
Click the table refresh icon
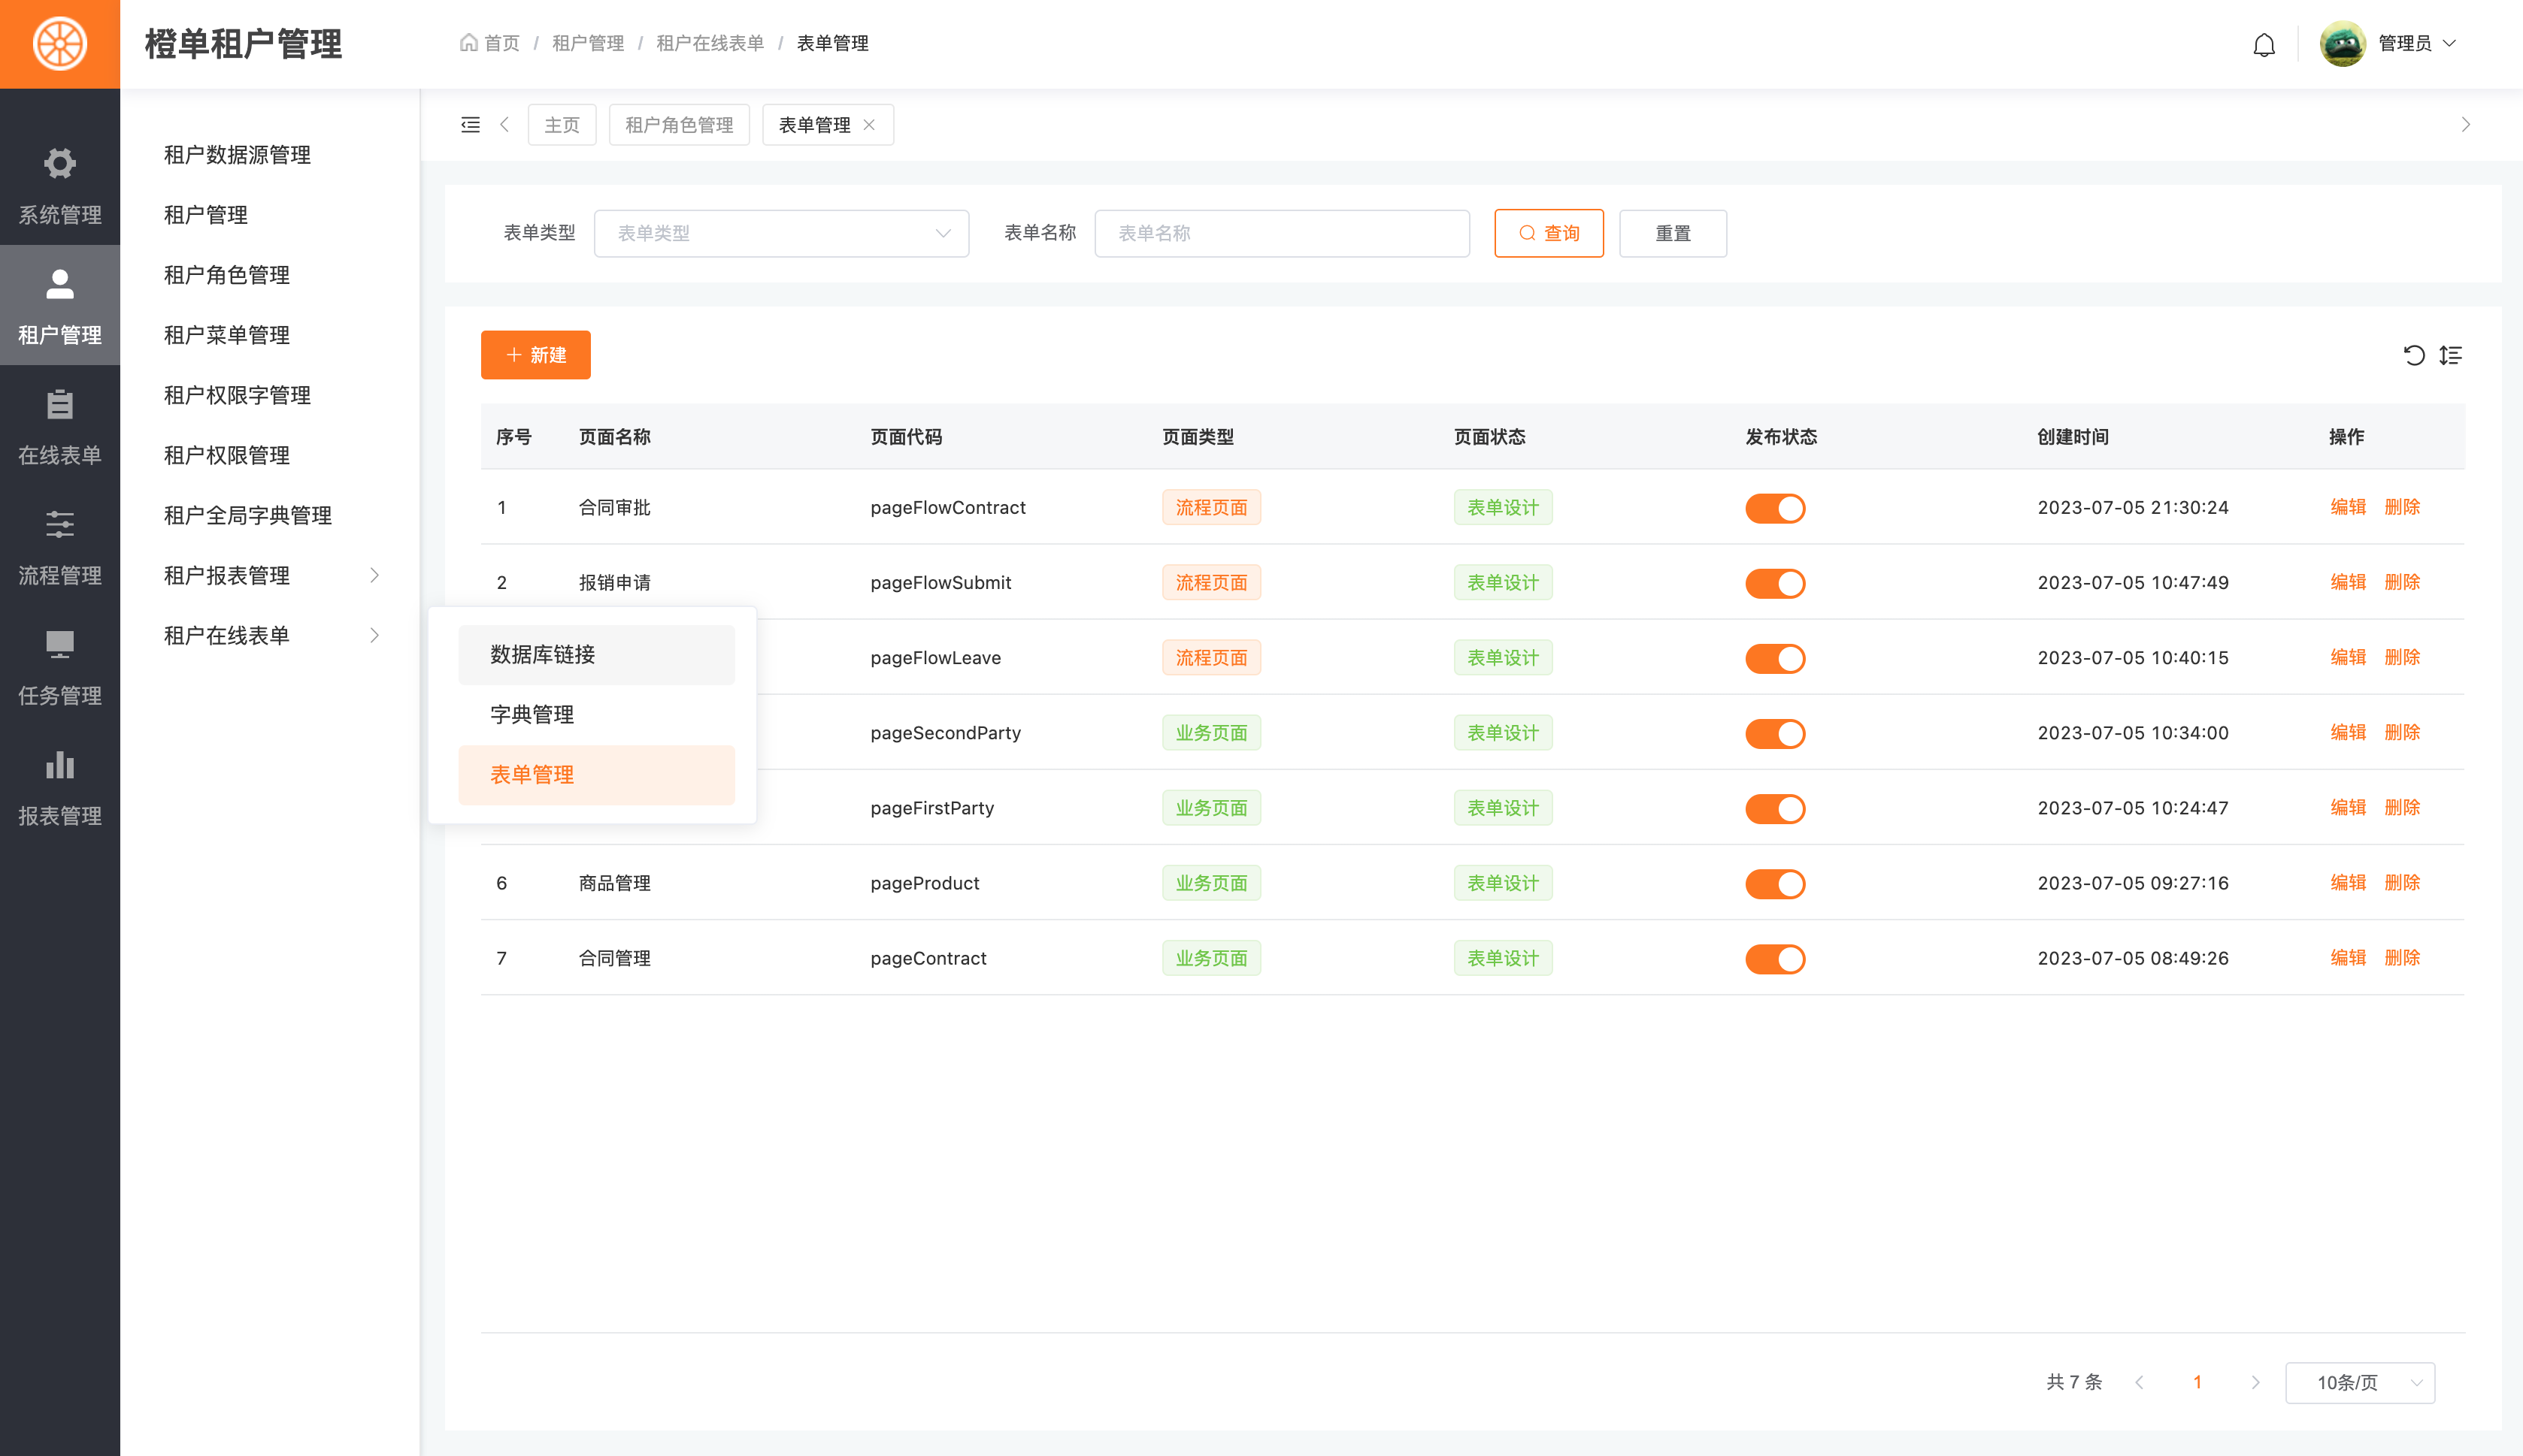[x=2413, y=355]
